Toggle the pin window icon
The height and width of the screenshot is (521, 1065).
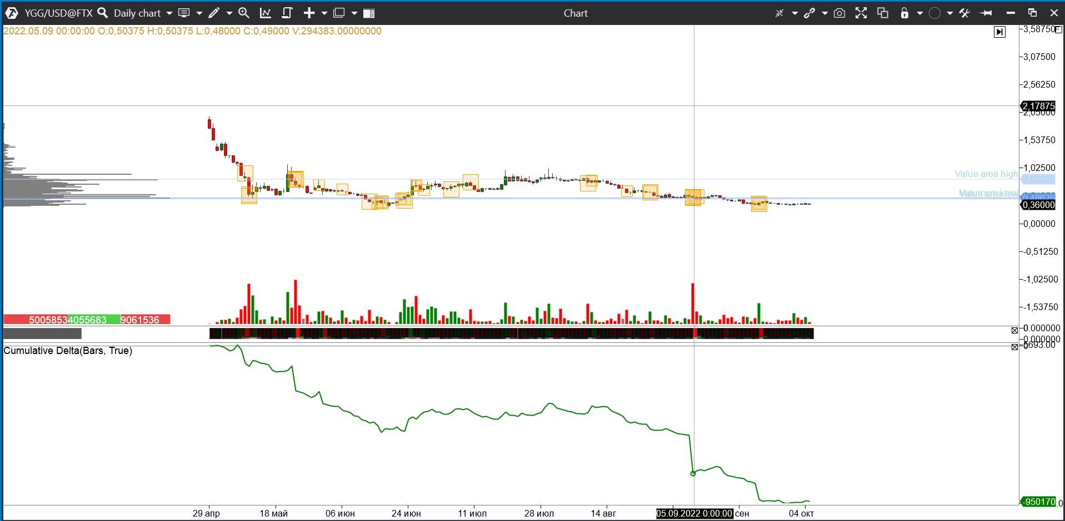click(986, 13)
